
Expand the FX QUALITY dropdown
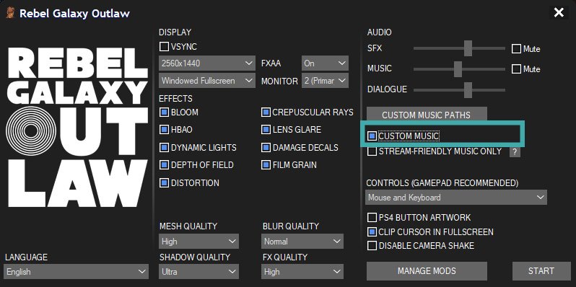pyautogui.click(x=302, y=272)
